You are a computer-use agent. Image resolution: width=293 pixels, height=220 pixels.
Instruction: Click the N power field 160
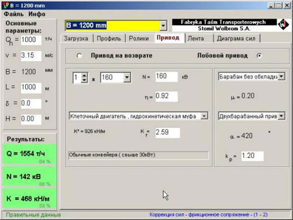pos(166,76)
